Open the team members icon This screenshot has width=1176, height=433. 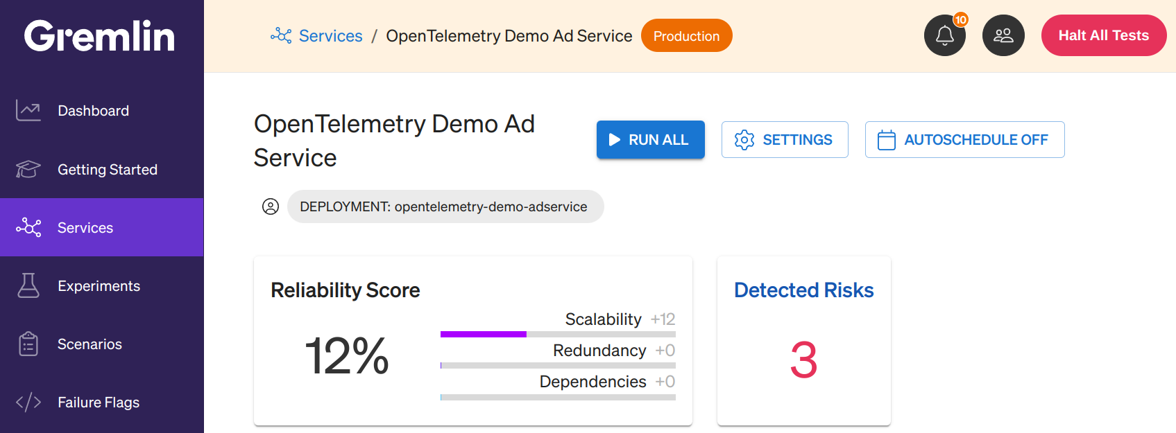pyautogui.click(x=1003, y=35)
